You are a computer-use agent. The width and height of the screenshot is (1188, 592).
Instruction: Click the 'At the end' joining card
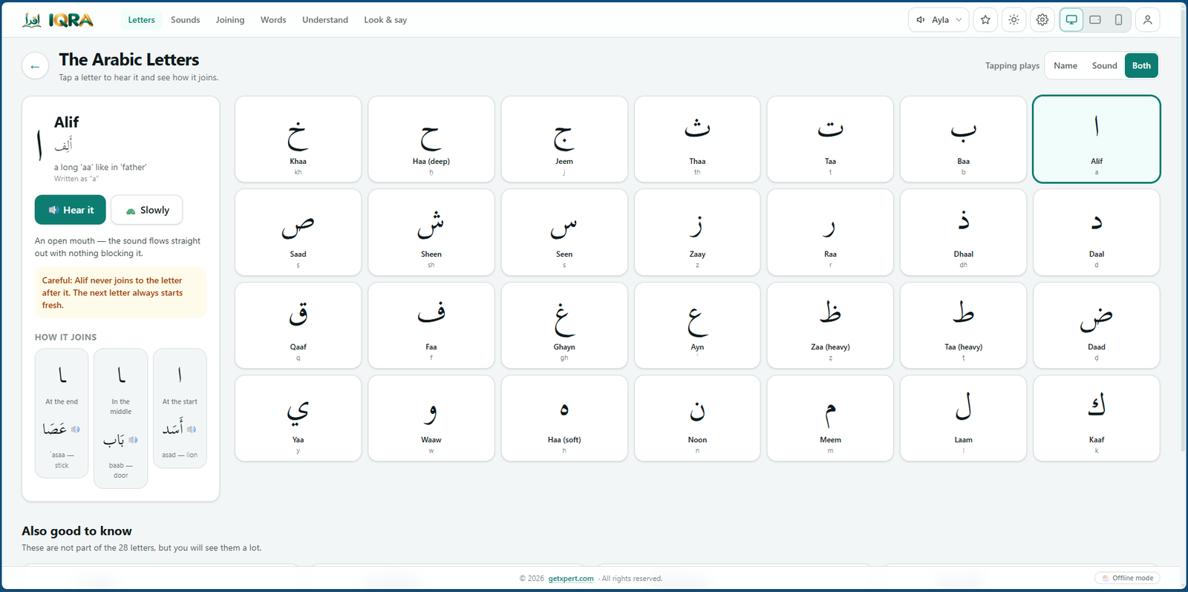tap(62, 413)
